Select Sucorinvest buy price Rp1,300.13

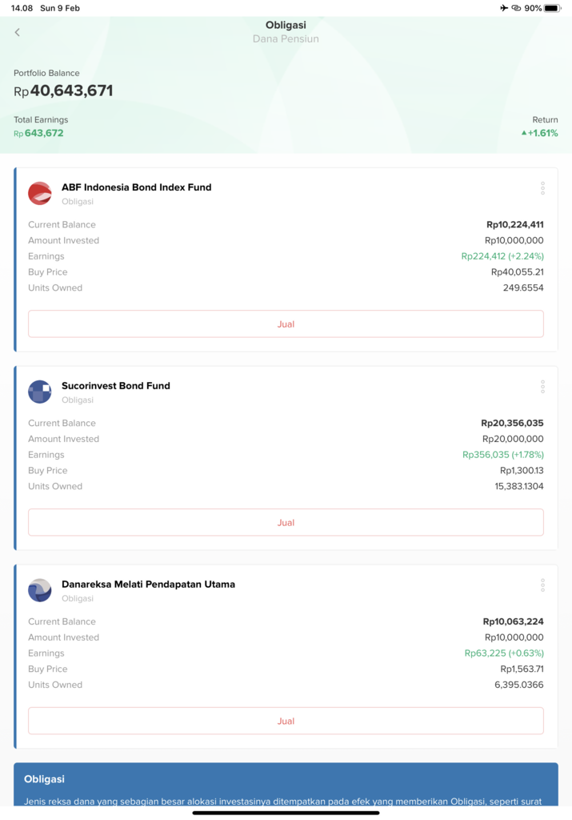click(522, 470)
